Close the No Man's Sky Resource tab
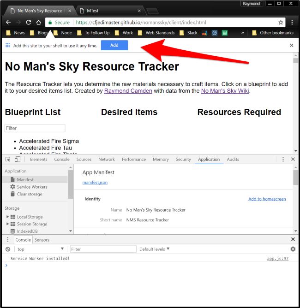This screenshot has width=300, height=308. click(70, 11)
